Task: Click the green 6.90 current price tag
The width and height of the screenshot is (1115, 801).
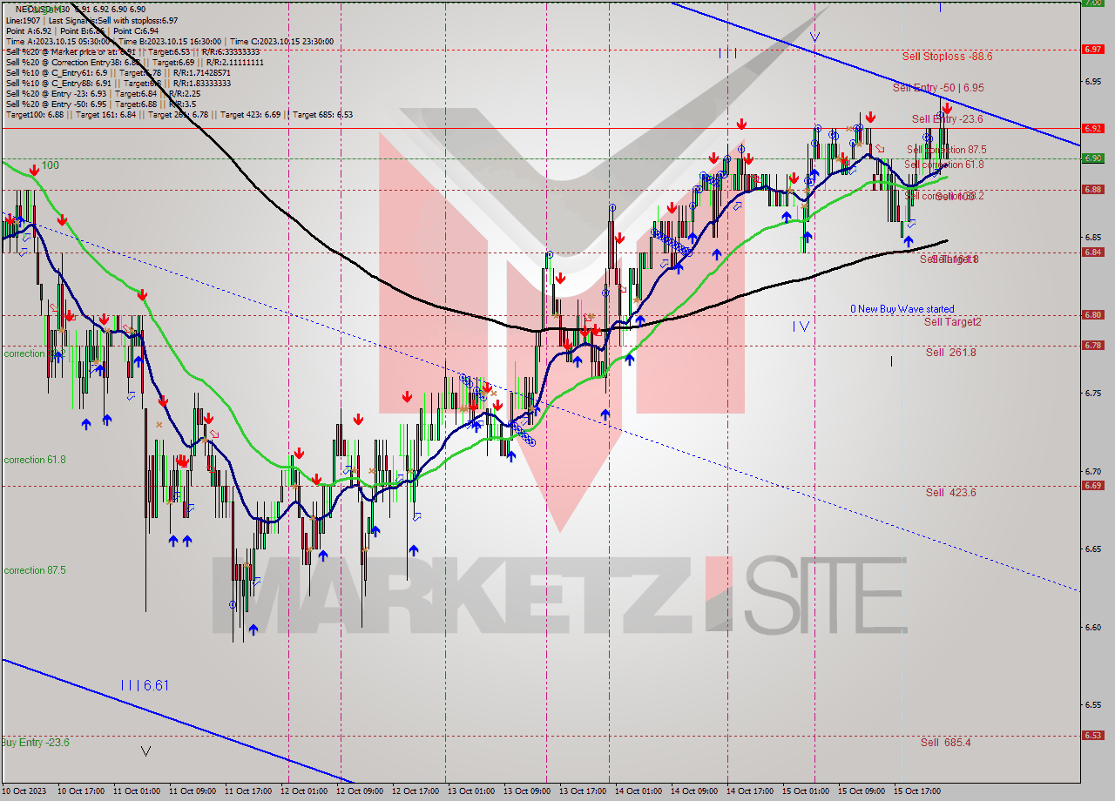Action: [1092, 158]
